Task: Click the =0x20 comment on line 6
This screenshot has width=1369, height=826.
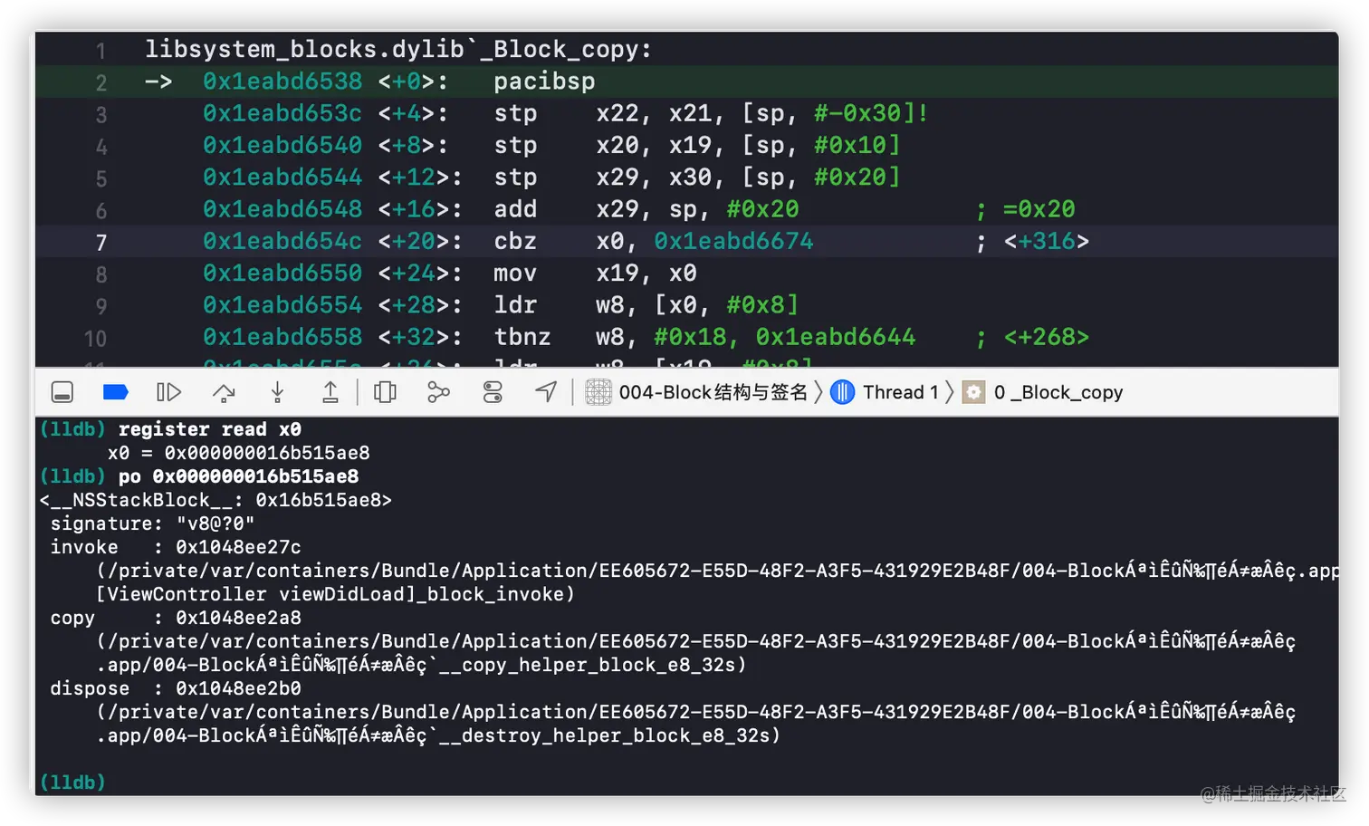Action: coord(1039,209)
